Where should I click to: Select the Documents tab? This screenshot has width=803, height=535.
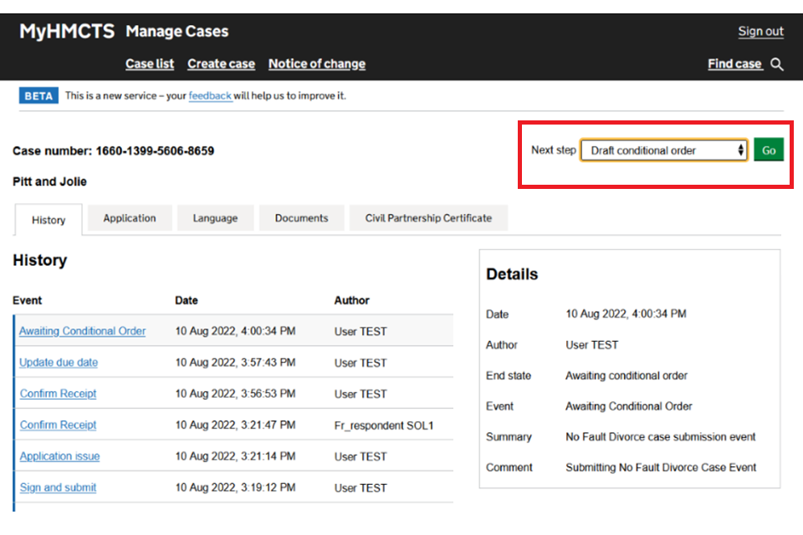(x=301, y=218)
